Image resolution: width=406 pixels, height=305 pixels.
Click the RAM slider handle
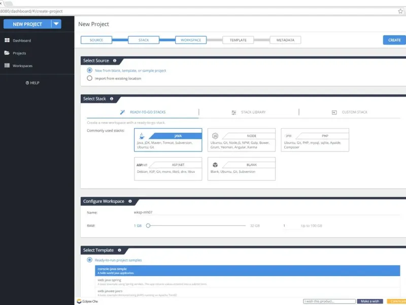point(148,226)
